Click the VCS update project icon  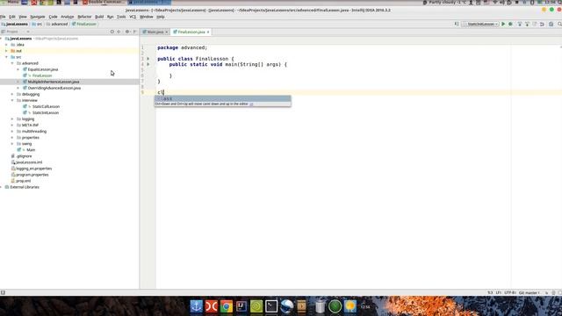click(519, 24)
